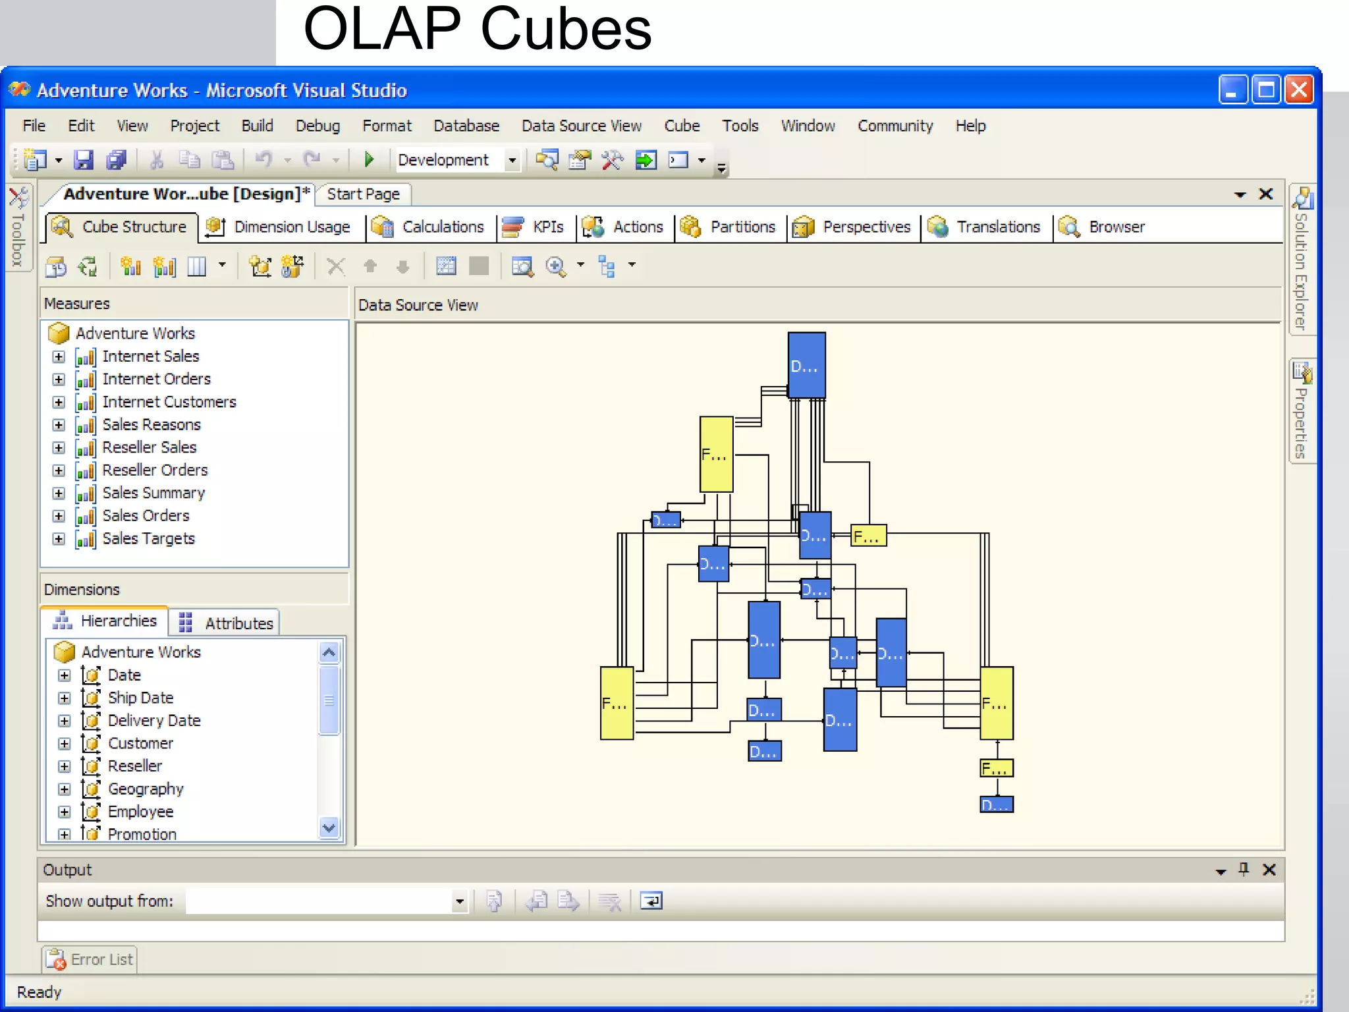Click the Cut scissors icon
This screenshot has height=1012, width=1349.
tap(157, 159)
